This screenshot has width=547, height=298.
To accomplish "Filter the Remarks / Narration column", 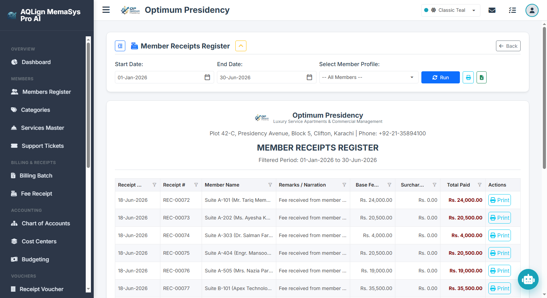I will click(x=344, y=185).
